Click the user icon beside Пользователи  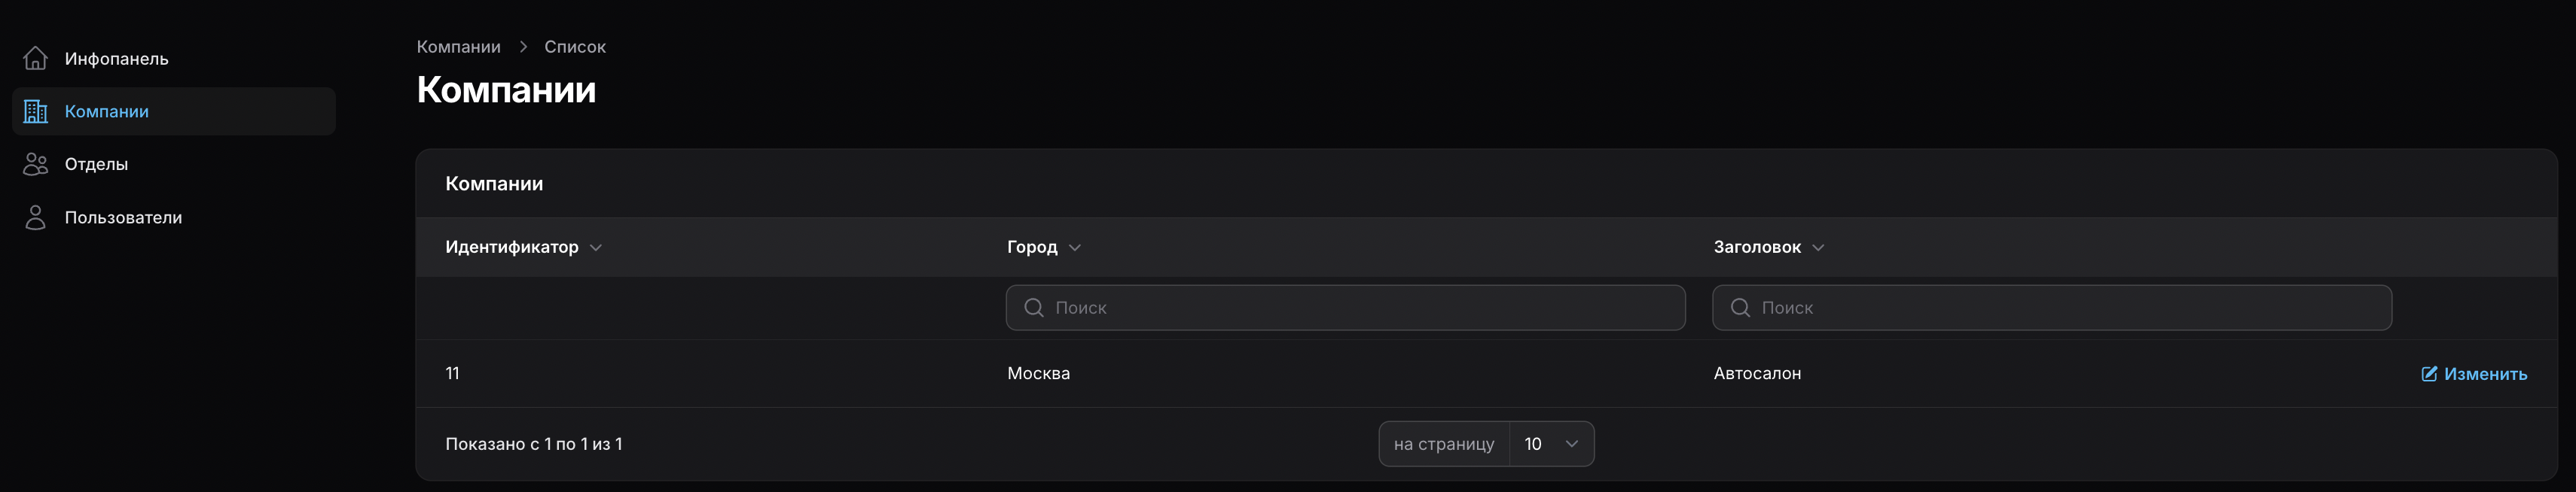[36, 217]
